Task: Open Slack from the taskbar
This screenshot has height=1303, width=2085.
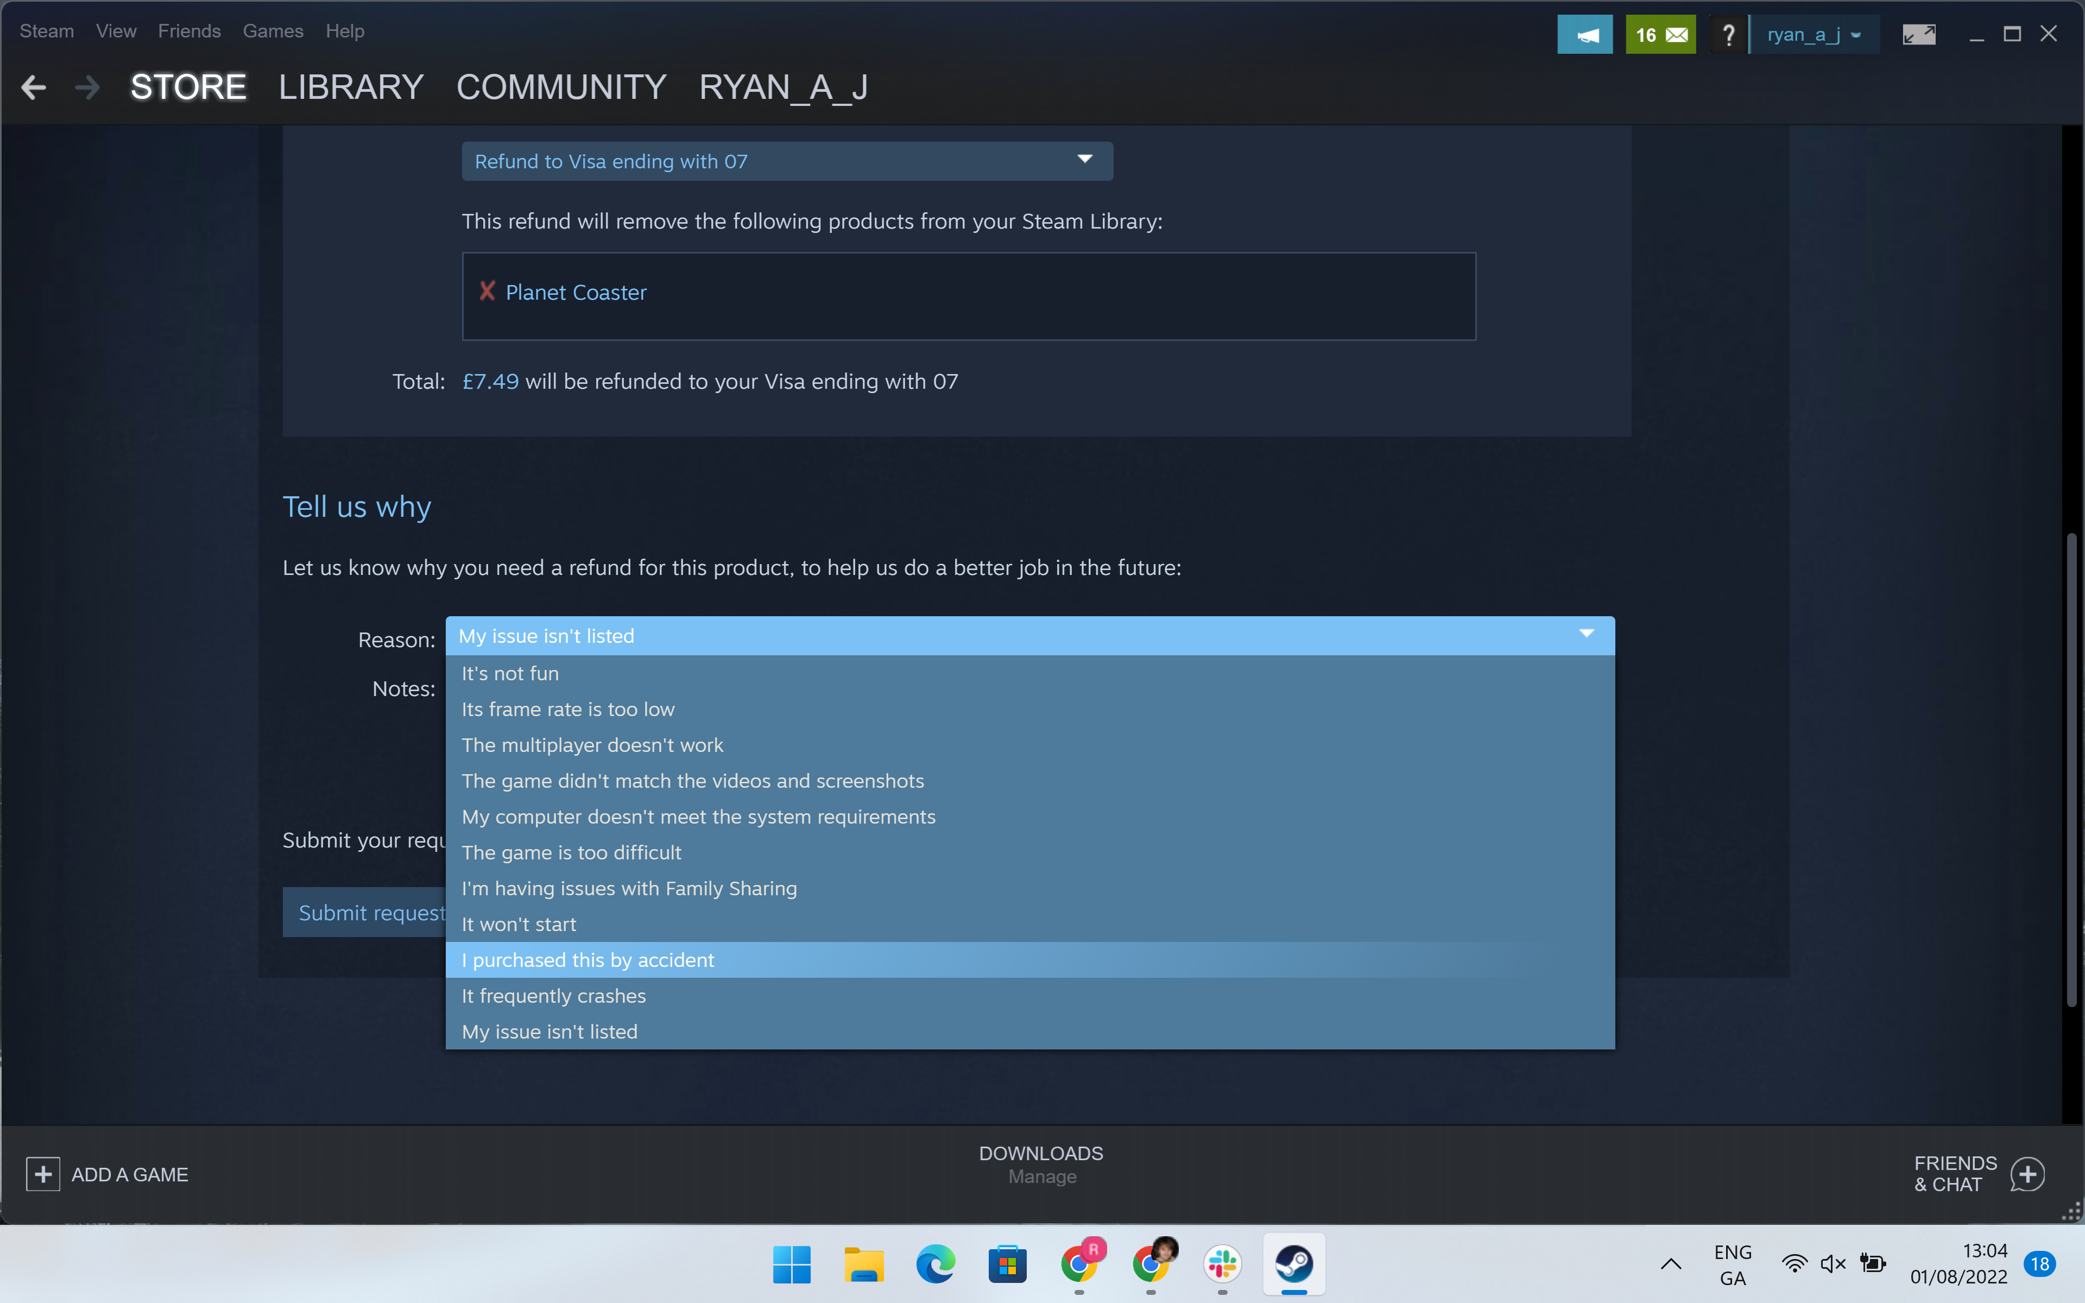Action: coord(1222,1264)
